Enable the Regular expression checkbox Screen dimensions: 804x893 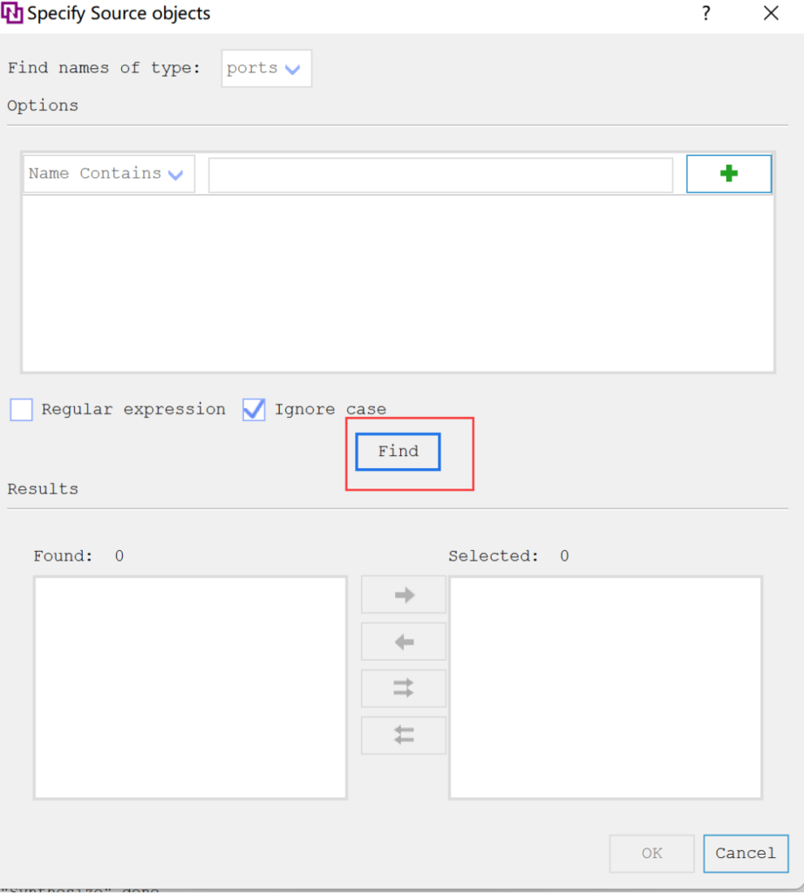coord(22,410)
